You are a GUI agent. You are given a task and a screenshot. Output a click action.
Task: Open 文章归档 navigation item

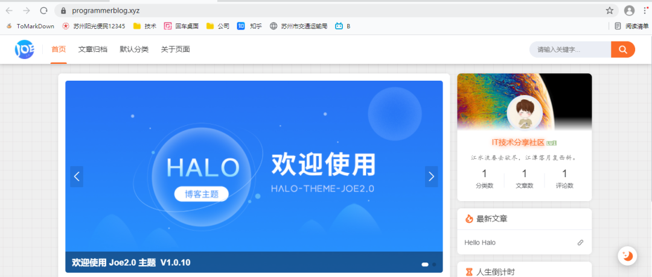coord(93,49)
